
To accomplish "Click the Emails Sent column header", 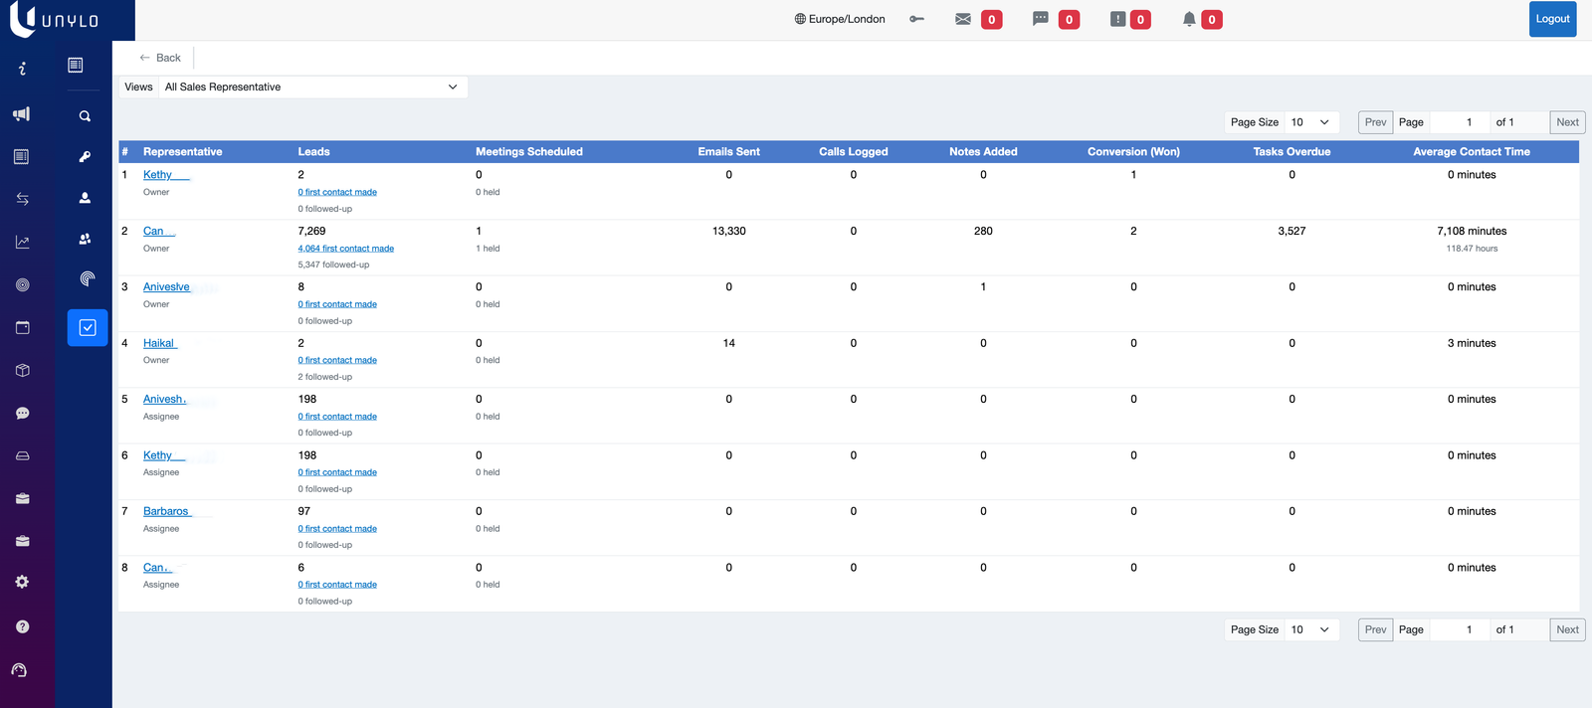I will point(729,152).
